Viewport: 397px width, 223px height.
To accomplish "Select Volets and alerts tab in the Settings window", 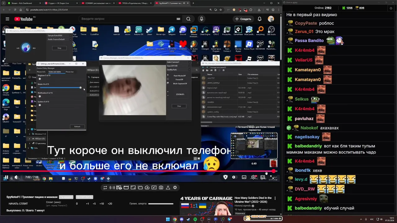I will (x=55, y=72).
